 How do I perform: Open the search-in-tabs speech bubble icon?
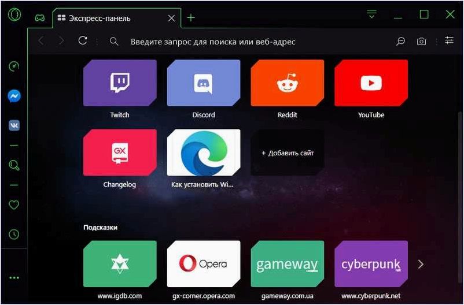400,41
